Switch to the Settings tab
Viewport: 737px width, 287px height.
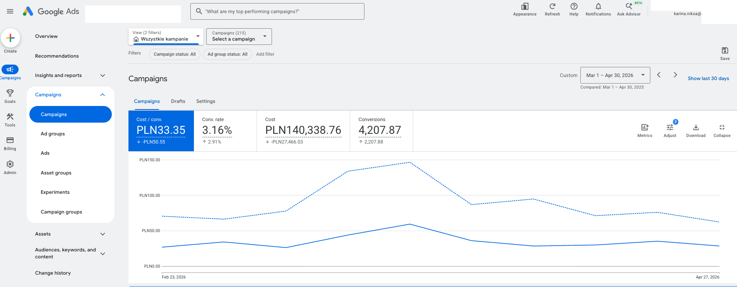(x=206, y=101)
